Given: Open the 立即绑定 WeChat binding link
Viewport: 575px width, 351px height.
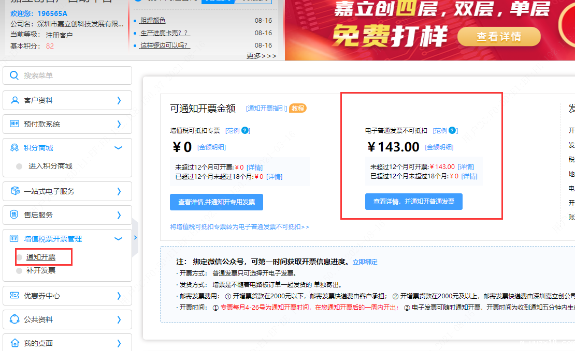Looking at the screenshot, I should coord(365,262).
